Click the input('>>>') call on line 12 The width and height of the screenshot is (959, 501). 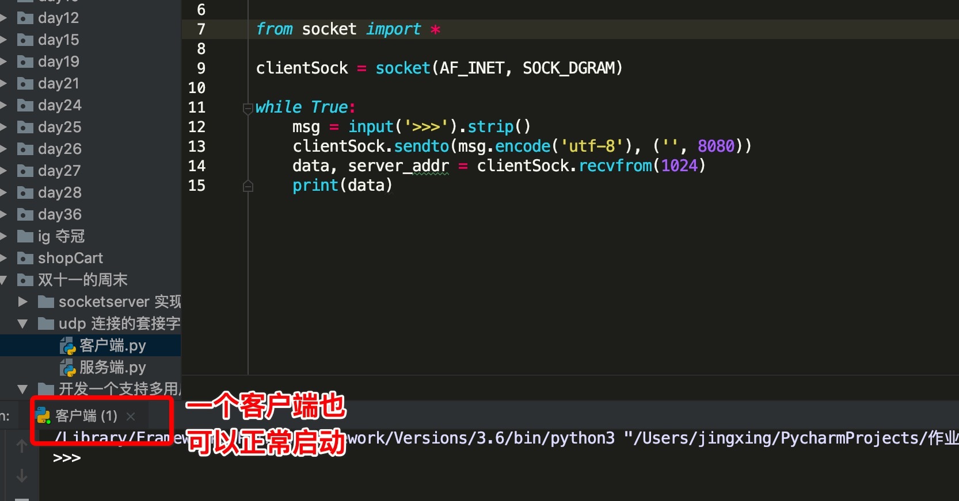coord(403,127)
